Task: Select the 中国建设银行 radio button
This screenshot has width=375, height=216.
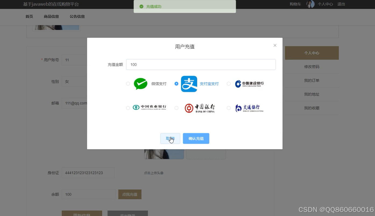Action: coord(229,84)
